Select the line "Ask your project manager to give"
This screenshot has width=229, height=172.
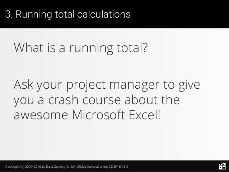click(107, 85)
